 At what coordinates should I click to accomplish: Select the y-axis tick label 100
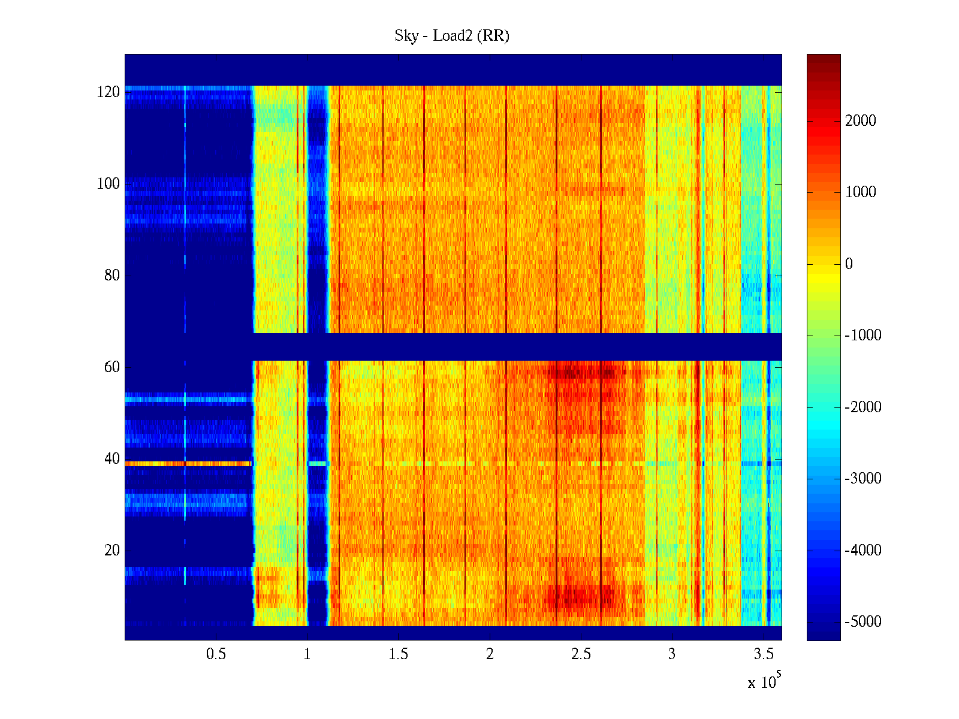tap(108, 184)
